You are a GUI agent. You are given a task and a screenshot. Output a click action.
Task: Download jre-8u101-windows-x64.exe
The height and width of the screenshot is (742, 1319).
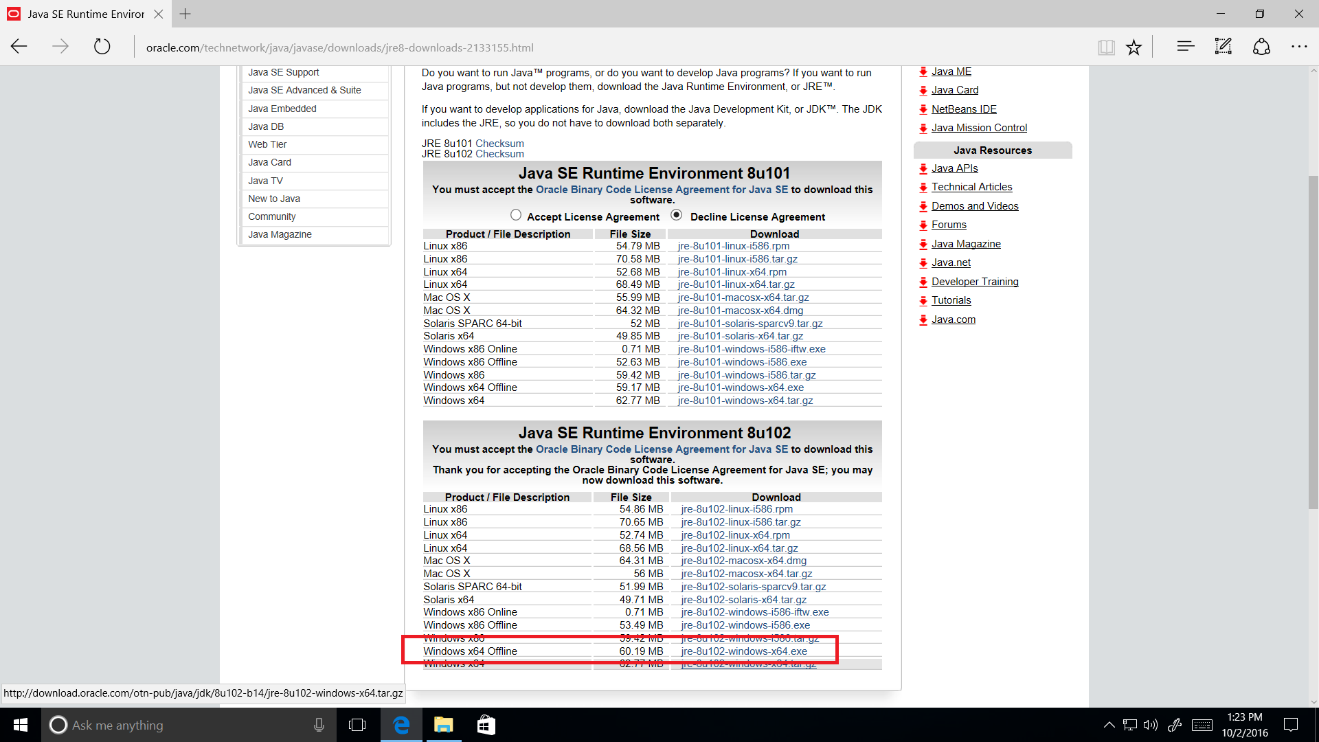pyautogui.click(x=741, y=387)
